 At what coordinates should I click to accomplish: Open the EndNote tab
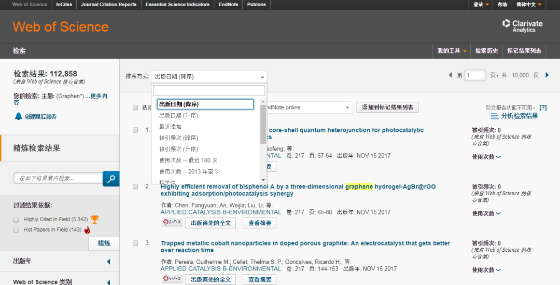[x=228, y=5]
